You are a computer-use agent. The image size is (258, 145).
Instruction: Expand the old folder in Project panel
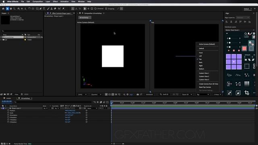click(x=1, y=40)
